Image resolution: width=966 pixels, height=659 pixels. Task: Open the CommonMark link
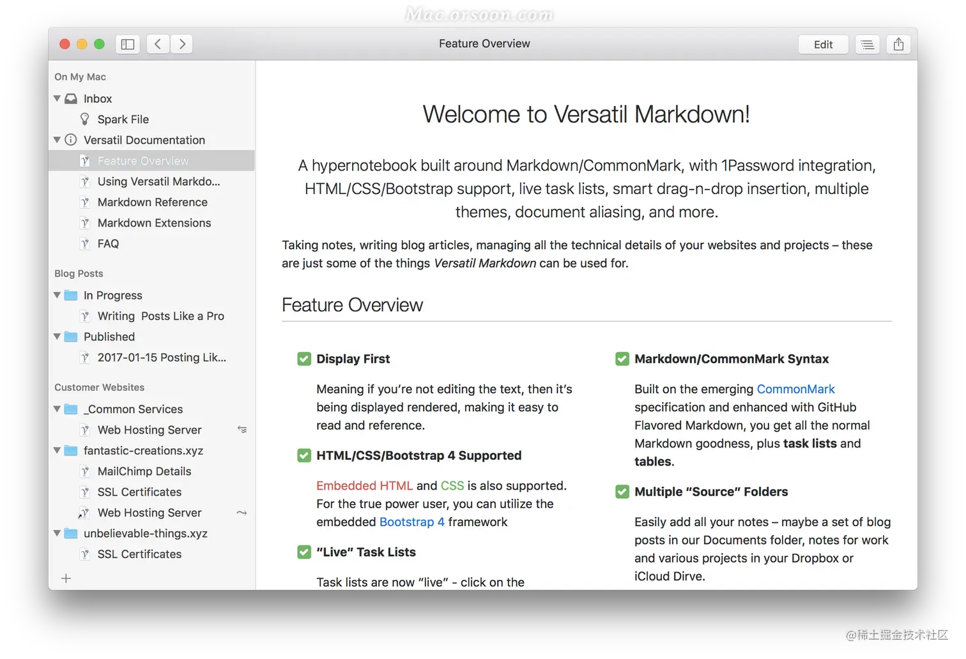(795, 389)
